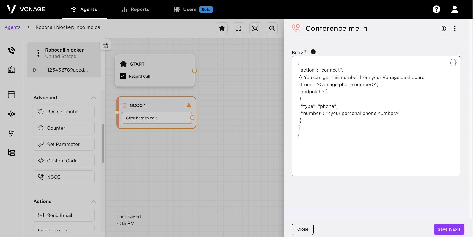Click the NCCO 1 output connector
The image size is (473, 237).
tap(192, 118)
